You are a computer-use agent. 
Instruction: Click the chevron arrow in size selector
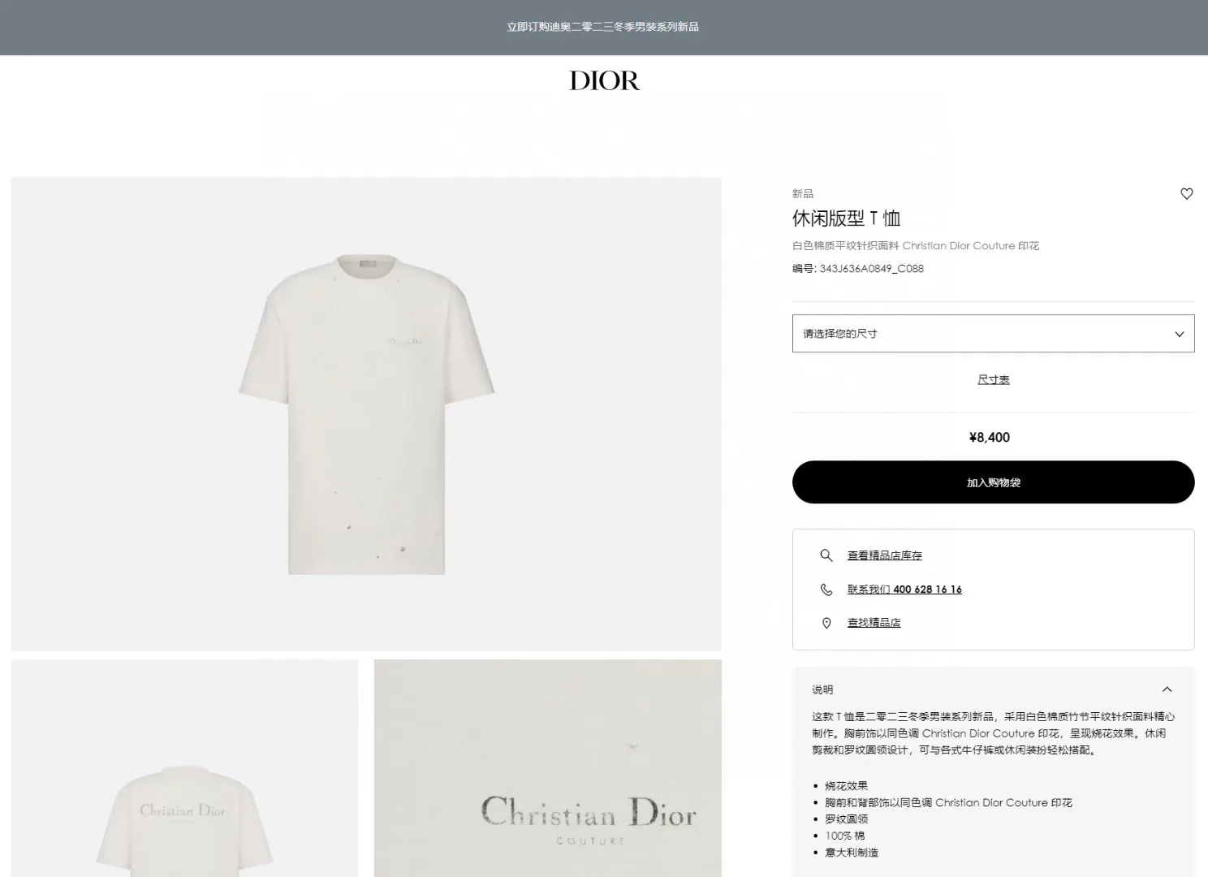[x=1180, y=334]
